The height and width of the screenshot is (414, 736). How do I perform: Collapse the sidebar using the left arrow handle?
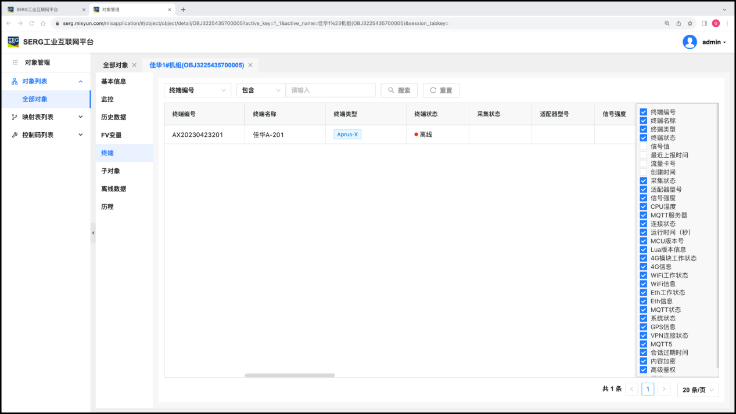pyautogui.click(x=93, y=233)
